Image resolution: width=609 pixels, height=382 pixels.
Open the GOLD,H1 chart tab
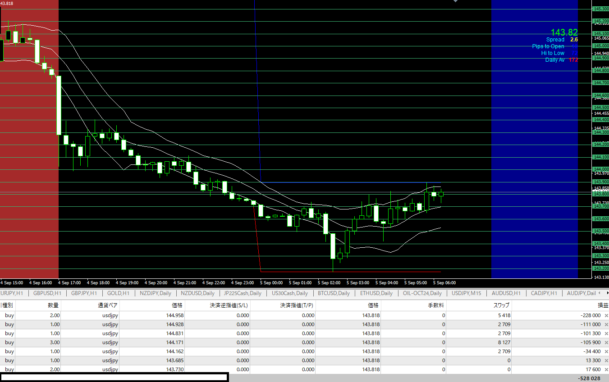tap(118, 293)
